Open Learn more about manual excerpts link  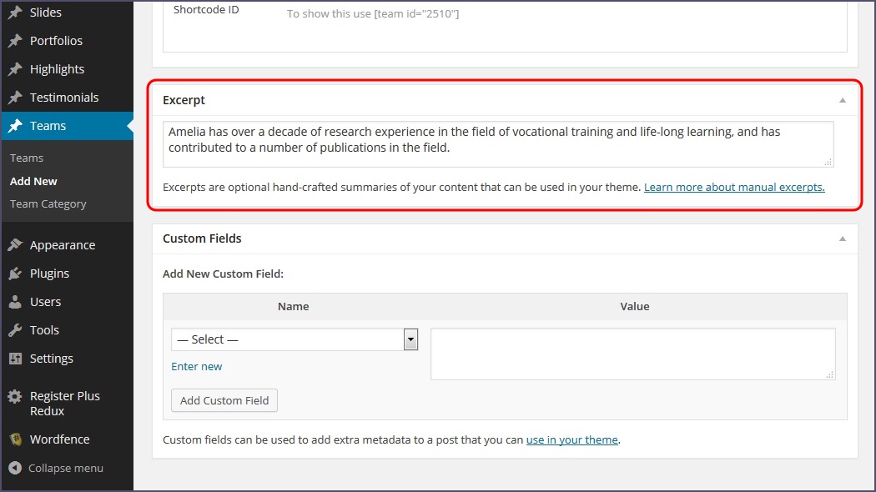pos(734,187)
